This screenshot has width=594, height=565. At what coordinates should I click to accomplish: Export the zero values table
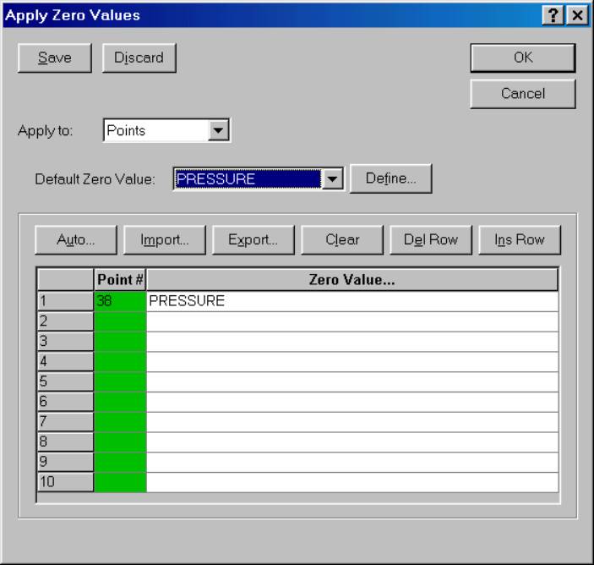[253, 239]
